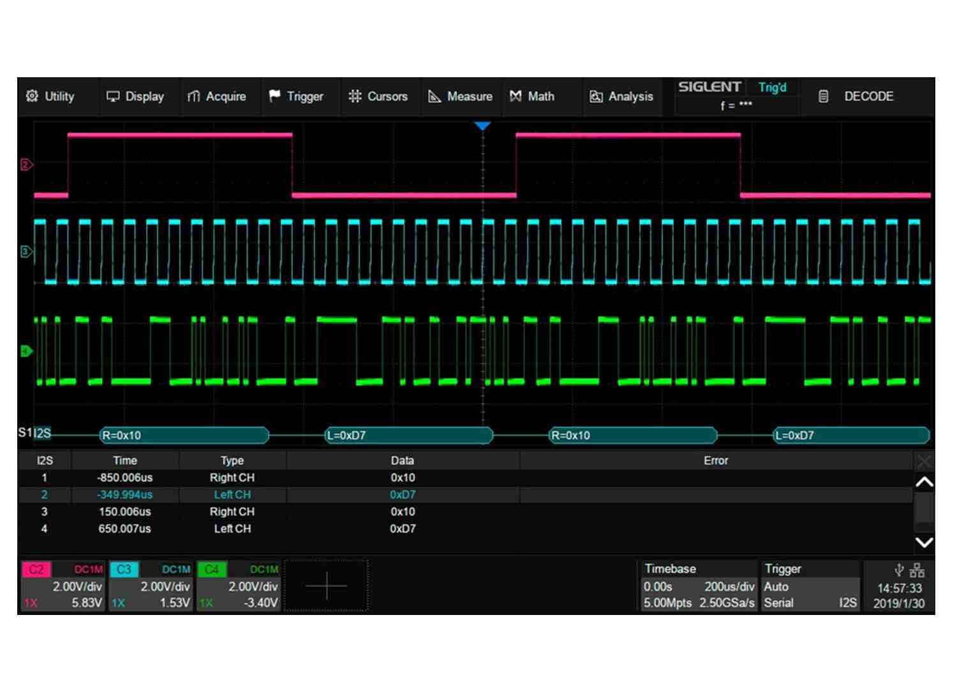Screen dimensions: 957x689
Task: Click the I2S column header
Action: (x=45, y=461)
